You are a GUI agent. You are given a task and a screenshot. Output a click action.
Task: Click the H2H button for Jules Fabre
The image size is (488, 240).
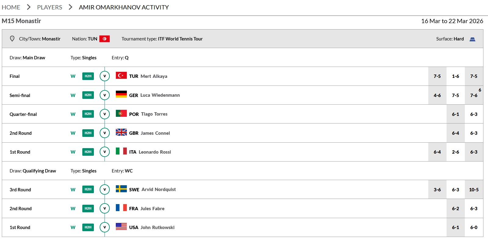tap(88, 208)
